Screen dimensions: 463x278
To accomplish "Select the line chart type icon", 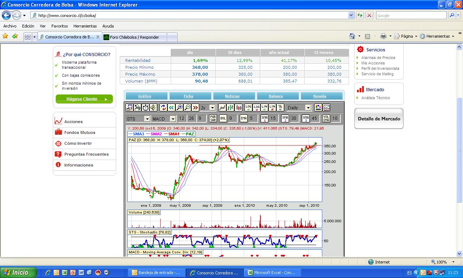I will click(x=222, y=108).
